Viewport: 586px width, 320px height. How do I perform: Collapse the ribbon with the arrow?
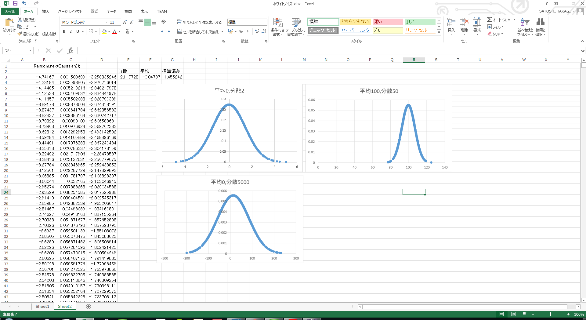click(x=582, y=41)
